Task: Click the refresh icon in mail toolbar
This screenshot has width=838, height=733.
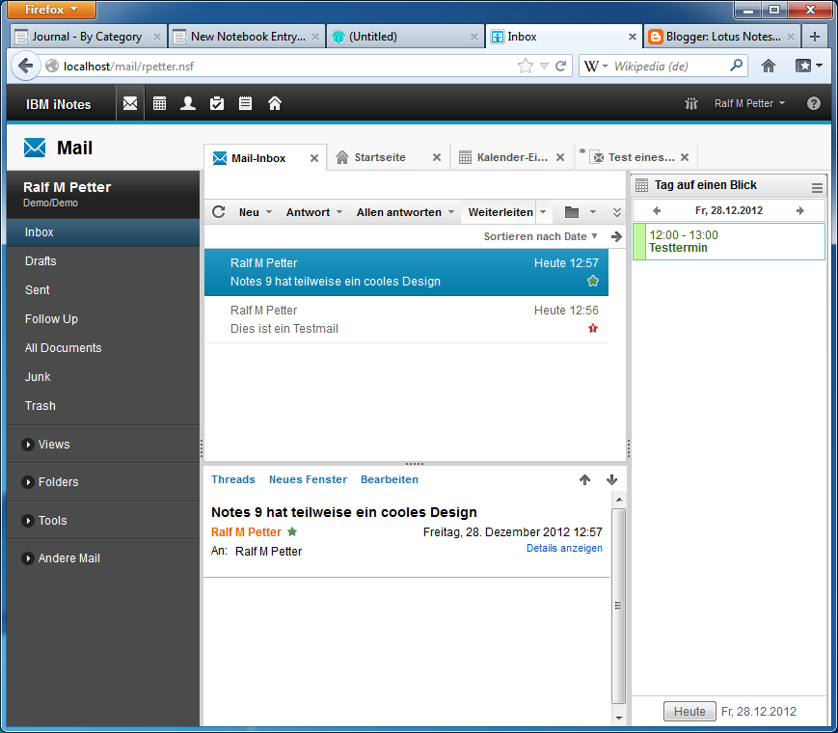Action: [219, 212]
